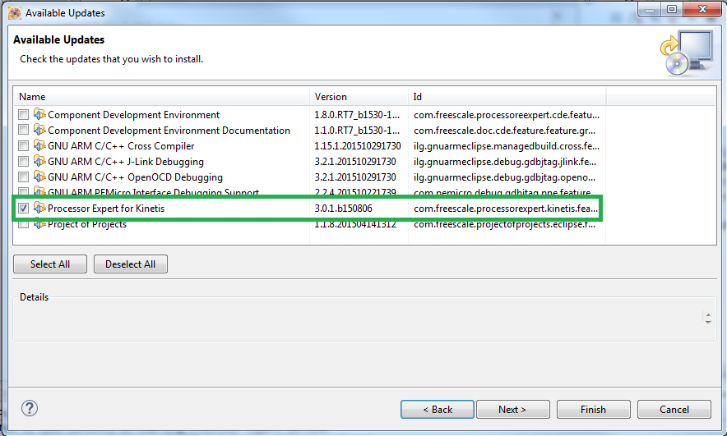Check GNU ARM C/C++ OpenOCD Debugging checkbox
727x436 pixels.
(23, 177)
